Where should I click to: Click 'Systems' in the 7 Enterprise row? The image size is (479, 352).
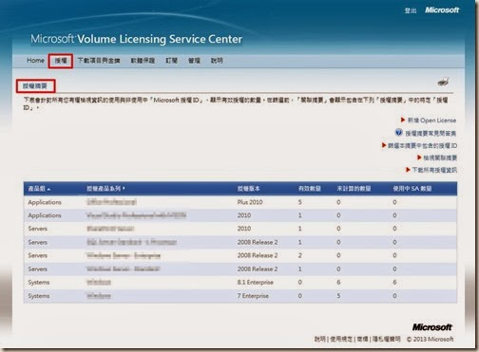tap(39, 296)
